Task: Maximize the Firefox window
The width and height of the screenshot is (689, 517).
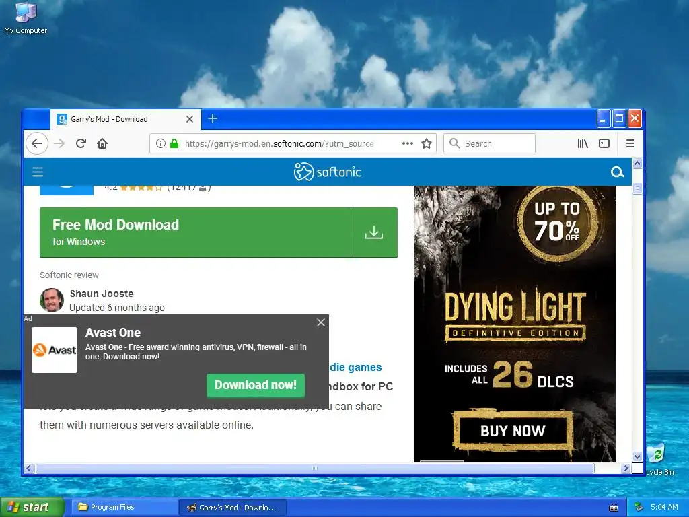Action: pos(619,118)
